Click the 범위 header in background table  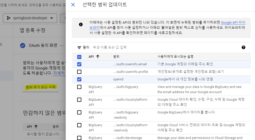point(56,126)
